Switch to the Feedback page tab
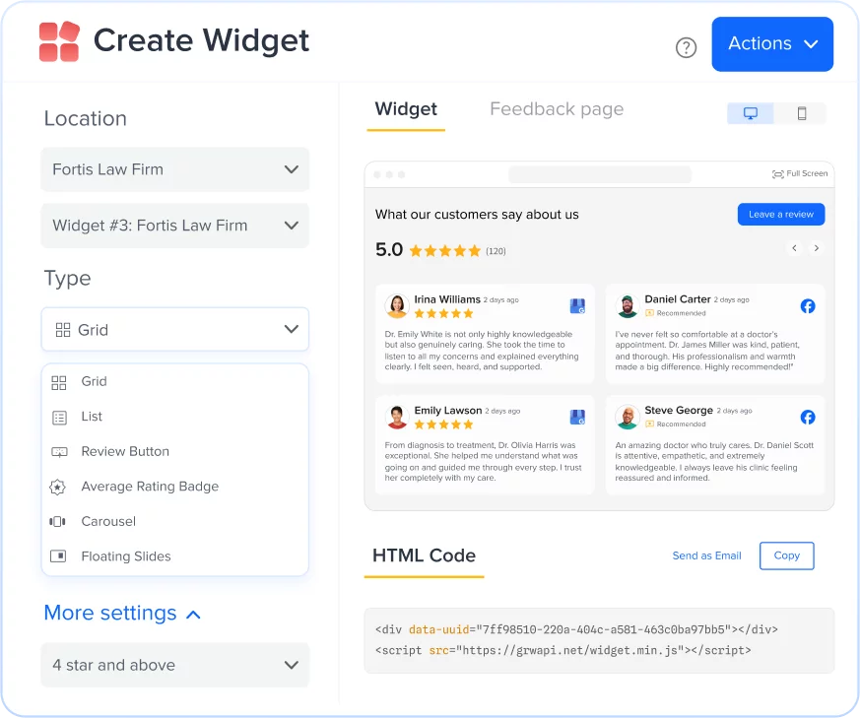Image resolution: width=860 pixels, height=718 pixels. [557, 109]
